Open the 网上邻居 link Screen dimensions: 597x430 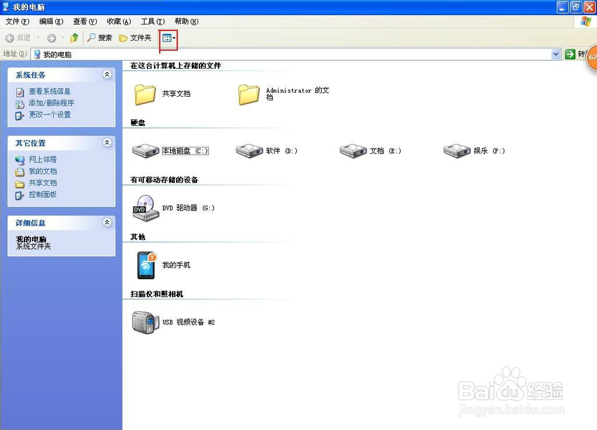42,159
